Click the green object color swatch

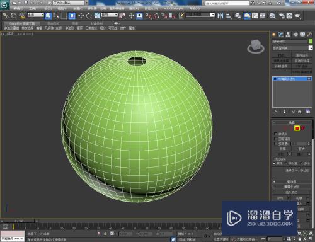point(311,42)
